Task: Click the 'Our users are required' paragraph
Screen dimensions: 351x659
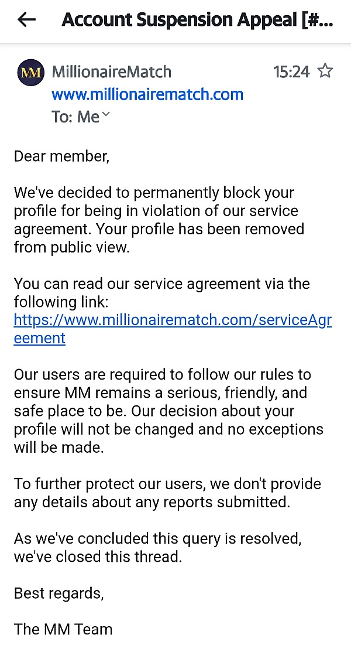Action: [168, 411]
